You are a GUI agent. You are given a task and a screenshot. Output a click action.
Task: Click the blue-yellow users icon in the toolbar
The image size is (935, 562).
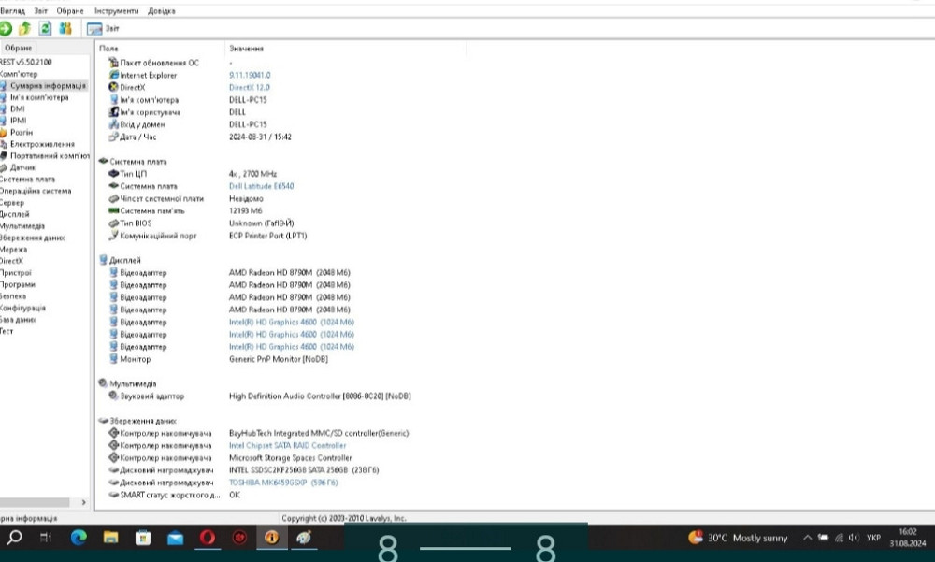(x=65, y=28)
